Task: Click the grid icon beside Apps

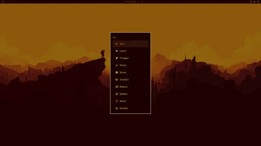Action: coord(117,44)
